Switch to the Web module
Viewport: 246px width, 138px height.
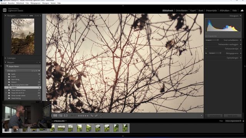click(x=234, y=11)
